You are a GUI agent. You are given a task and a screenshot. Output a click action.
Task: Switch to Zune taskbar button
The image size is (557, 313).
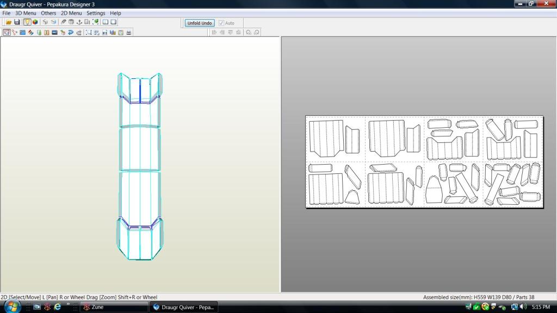114,307
